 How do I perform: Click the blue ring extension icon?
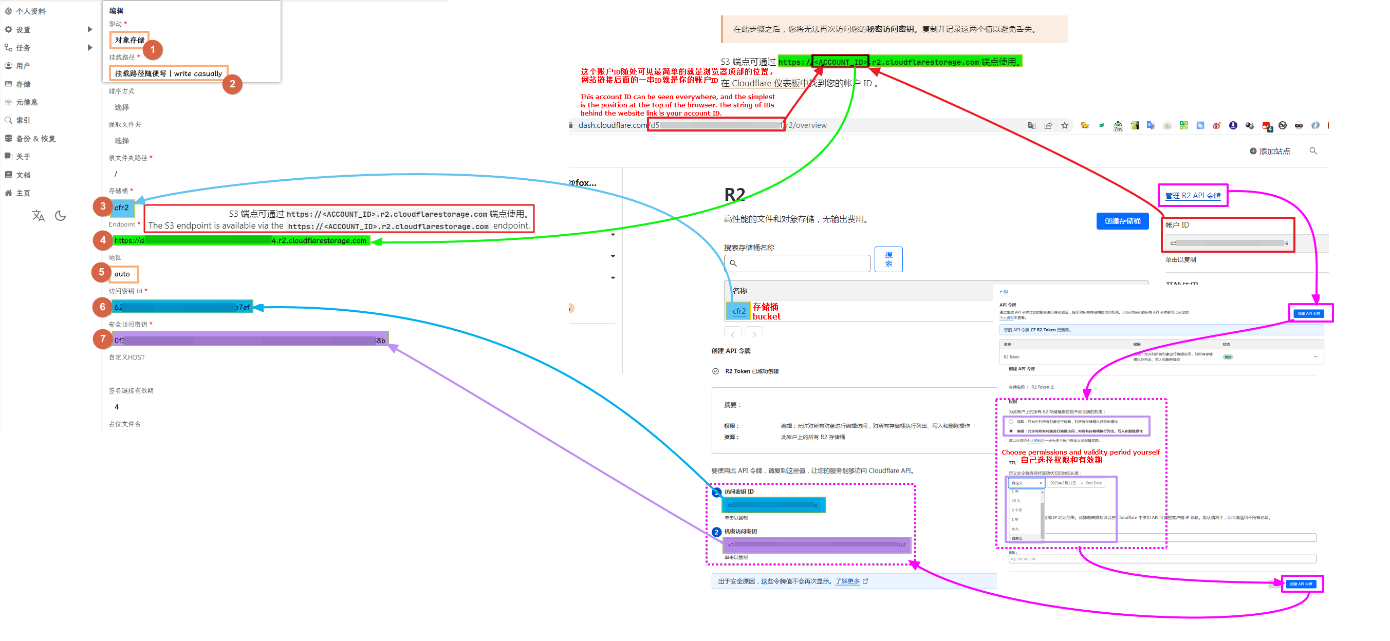[1315, 125]
